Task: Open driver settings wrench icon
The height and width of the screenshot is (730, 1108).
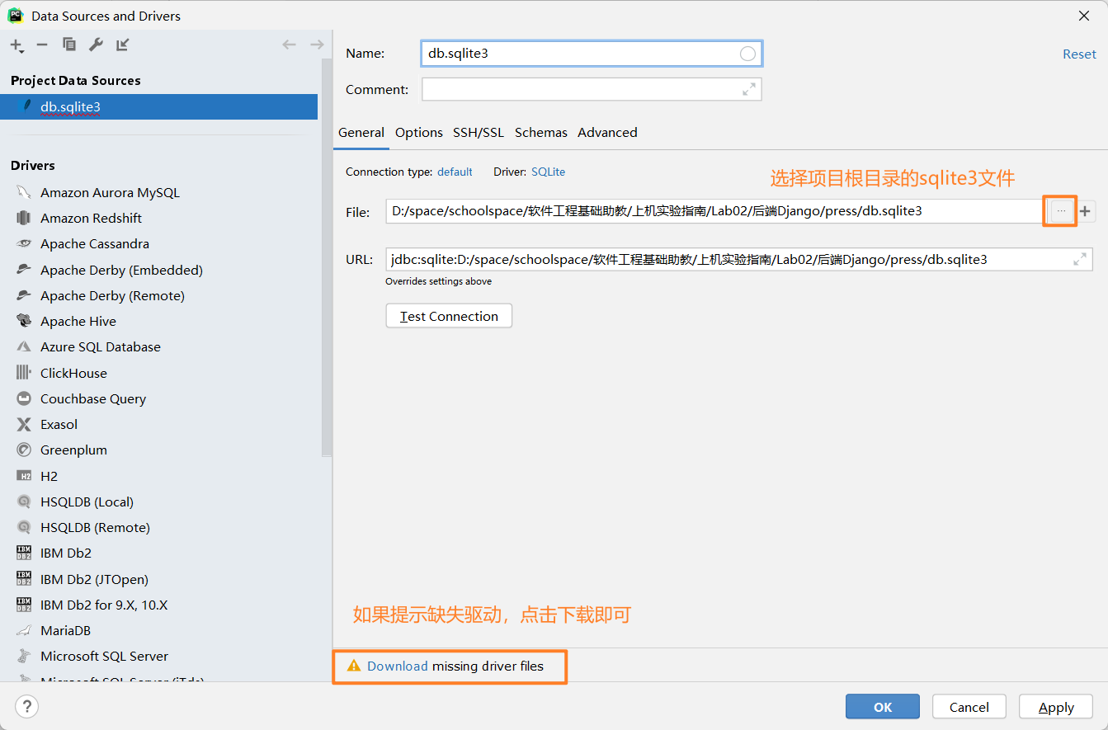Action: coord(96,45)
